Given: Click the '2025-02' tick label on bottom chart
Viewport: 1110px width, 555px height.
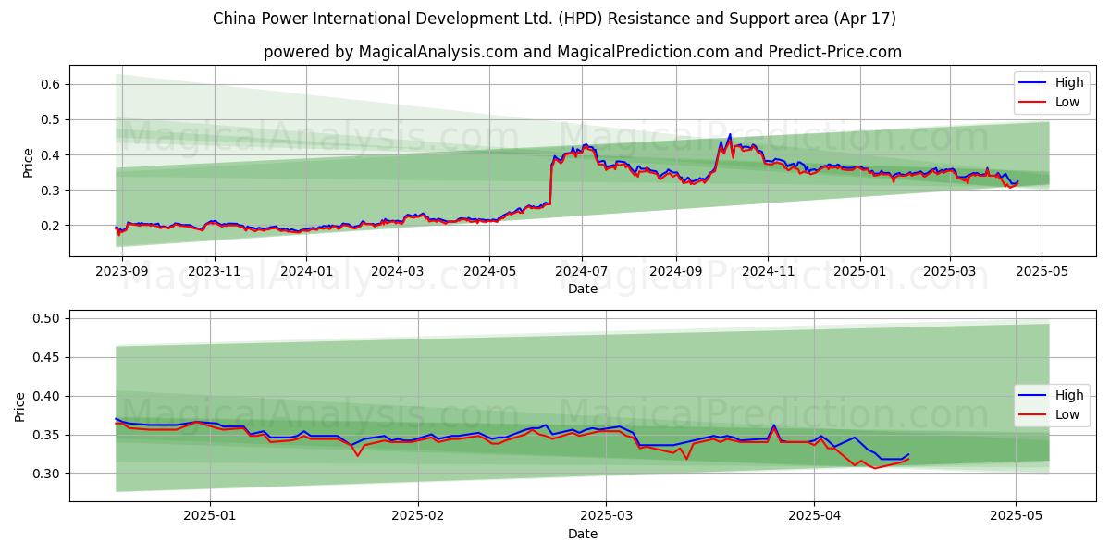Looking at the screenshot, I should pos(418,517).
